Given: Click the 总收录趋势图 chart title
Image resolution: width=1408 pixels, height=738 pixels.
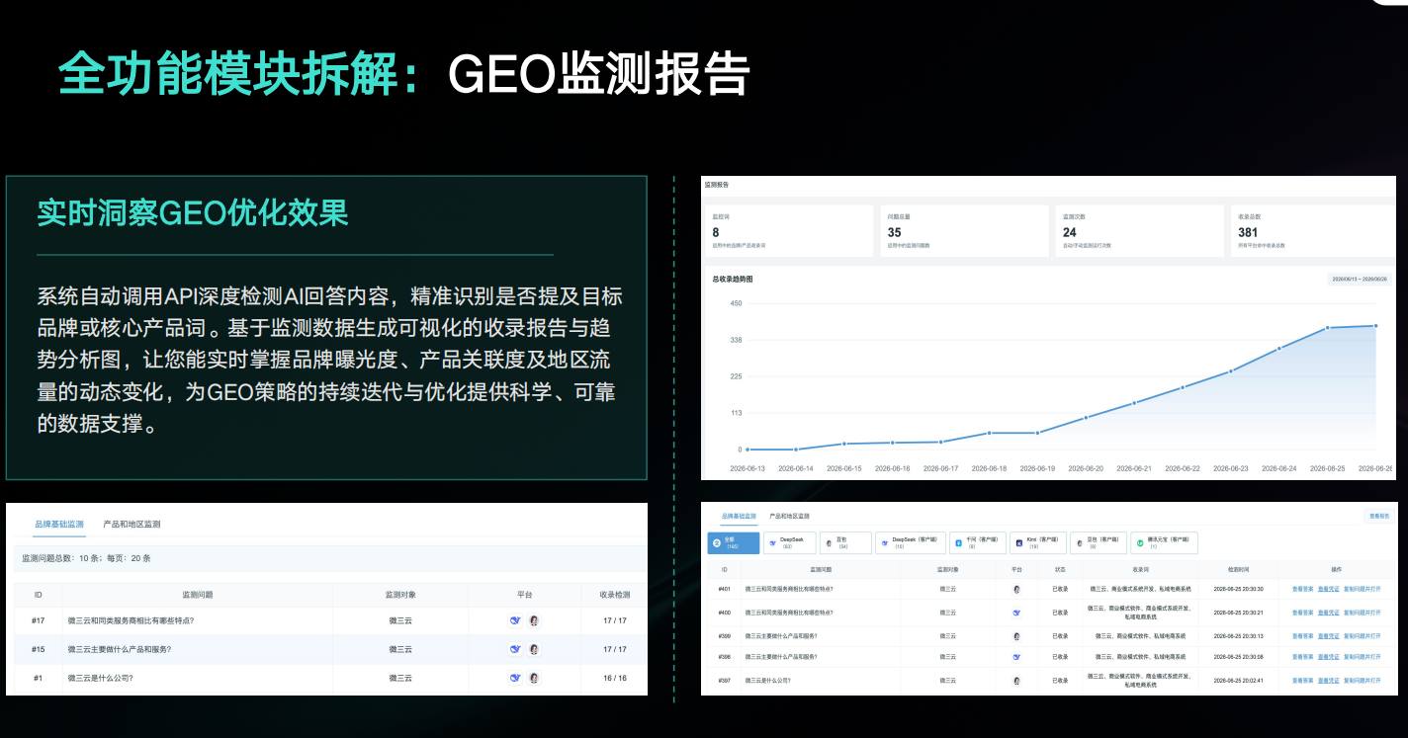Looking at the screenshot, I should pos(733,280).
